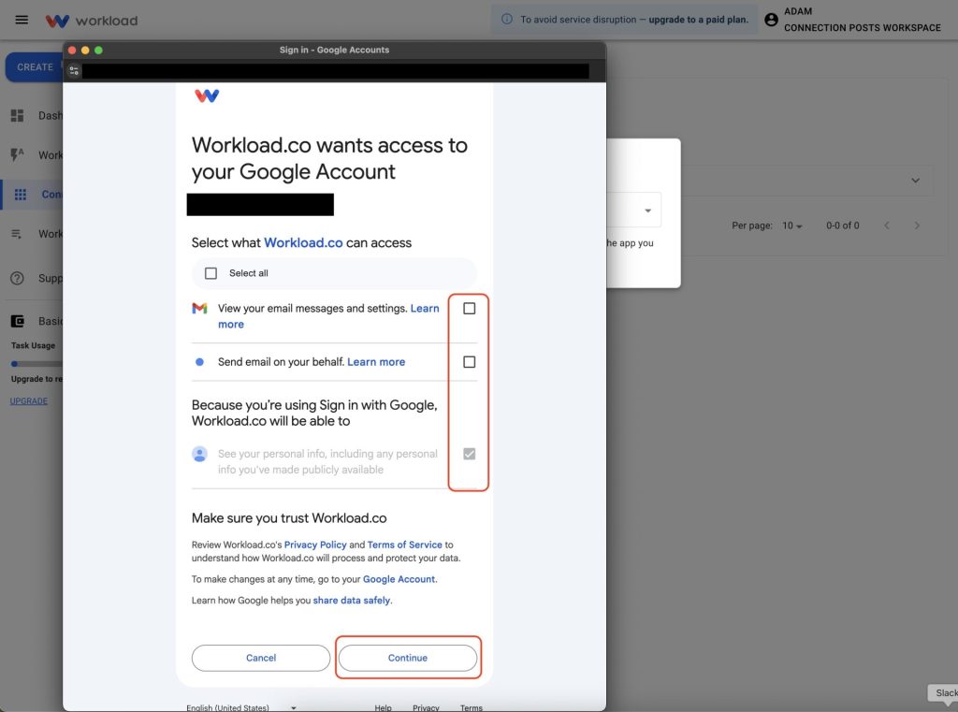This screenshot has width=958, height=712.
Task: Click the blue dot icon beside Send email
Action: point(199,362)
